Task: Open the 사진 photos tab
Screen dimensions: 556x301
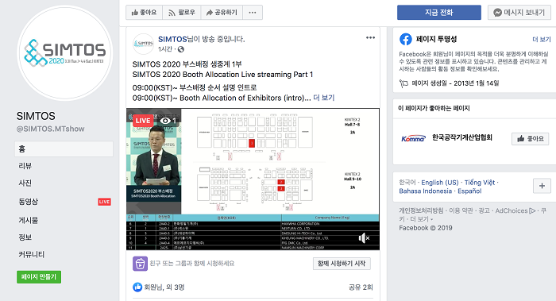Action: 25,183
